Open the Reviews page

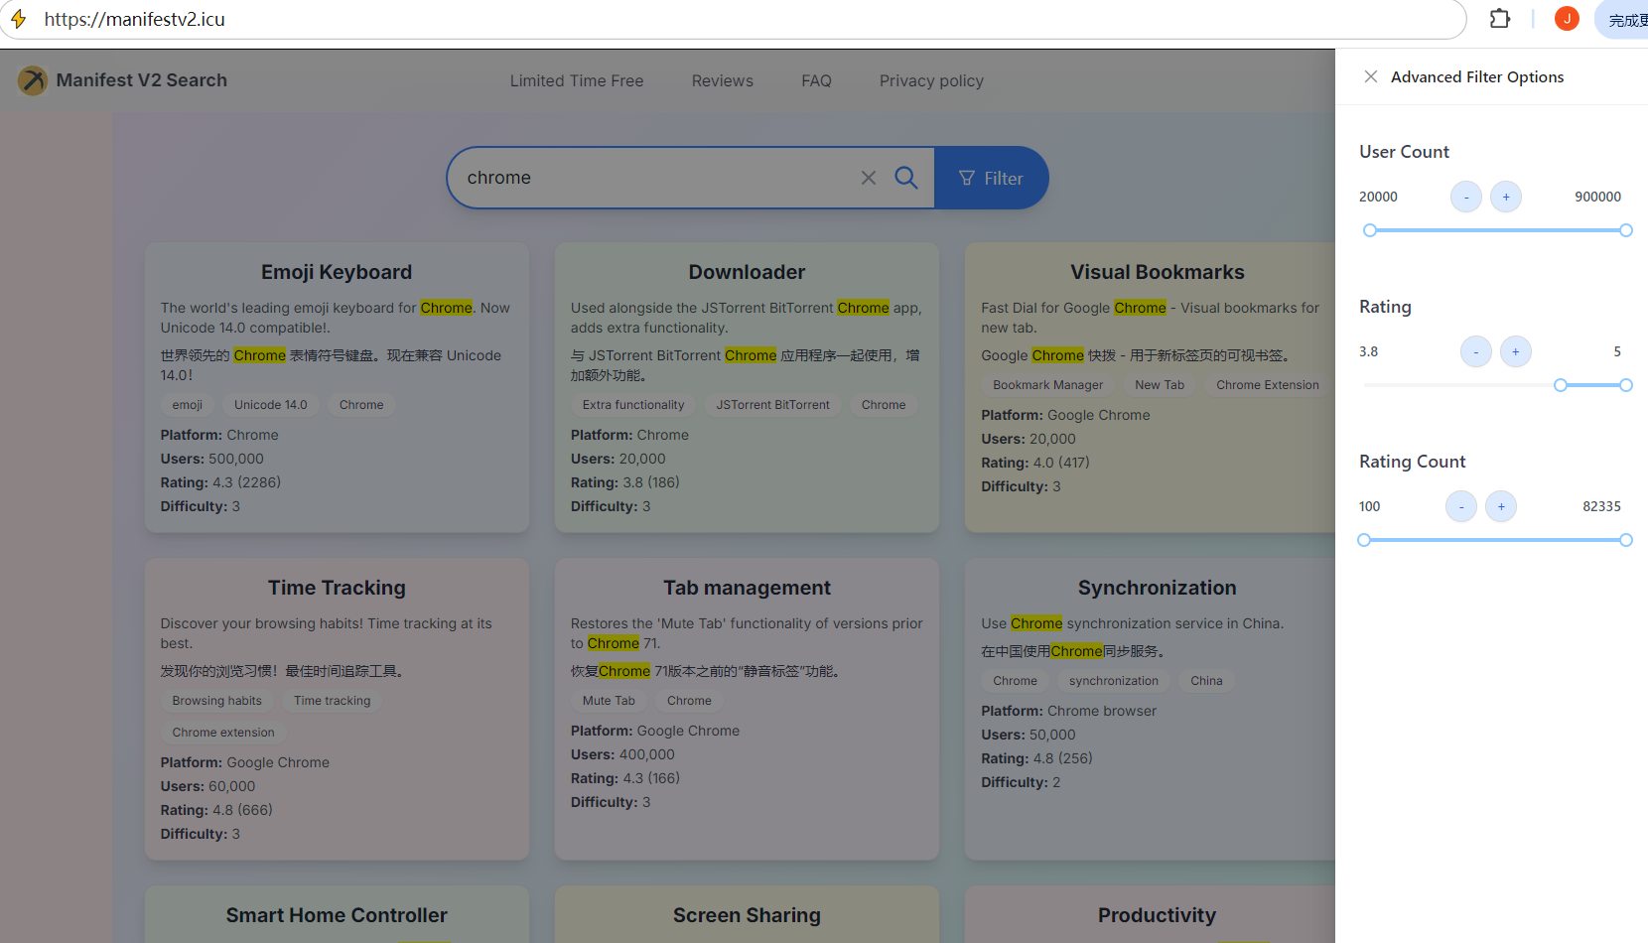click(723, 80)
